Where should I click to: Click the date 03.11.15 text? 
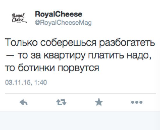tap(18, 82)
